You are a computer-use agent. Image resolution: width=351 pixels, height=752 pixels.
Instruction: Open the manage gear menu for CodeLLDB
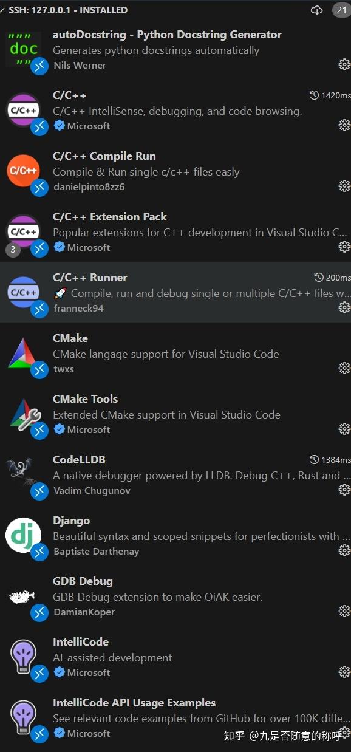click(x=344, y=489)
